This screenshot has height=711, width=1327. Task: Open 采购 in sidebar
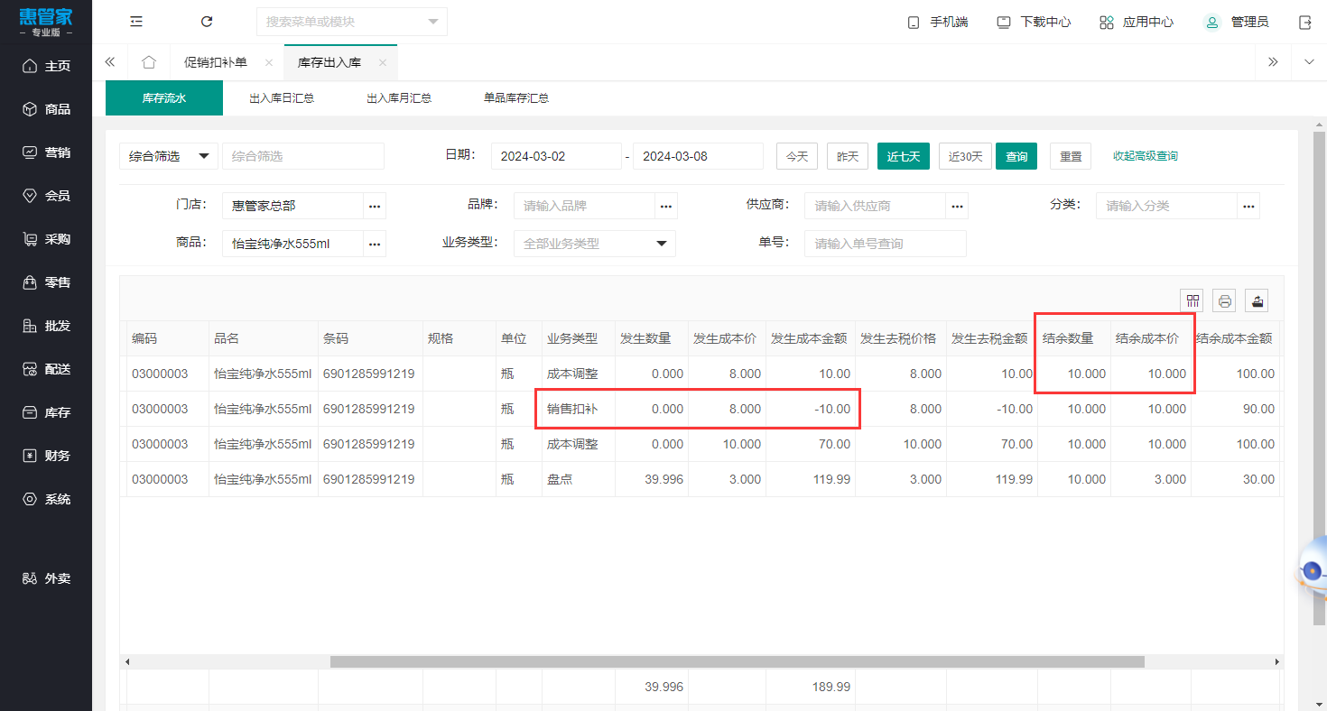(x=46, y=239)
